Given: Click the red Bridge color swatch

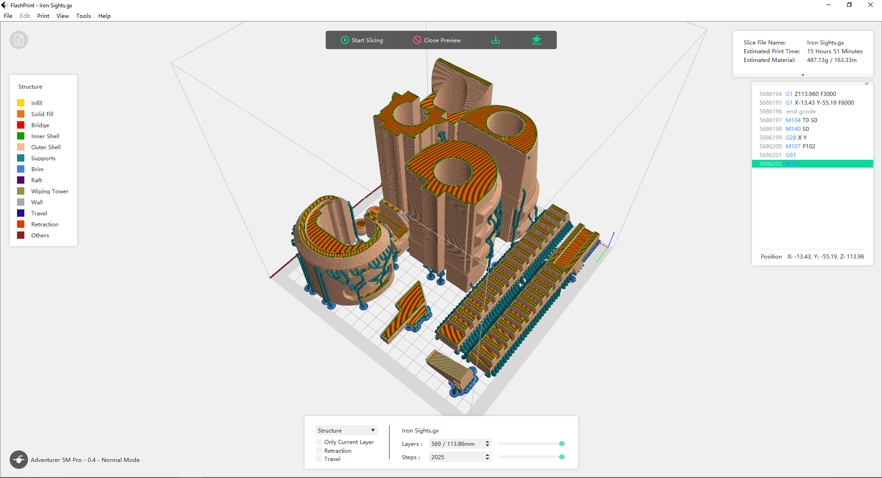Looking at the screenshot, I should point(21,125).
